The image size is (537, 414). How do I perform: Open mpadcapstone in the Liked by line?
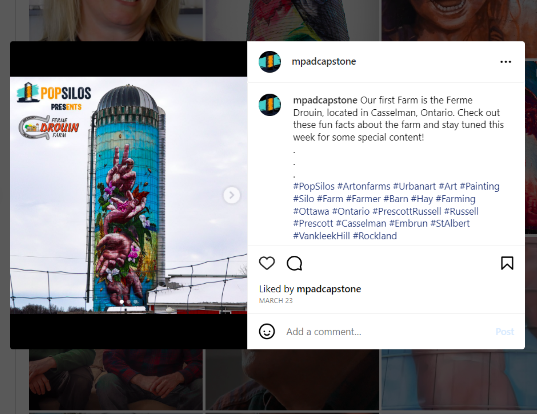[x=329, y=289]
